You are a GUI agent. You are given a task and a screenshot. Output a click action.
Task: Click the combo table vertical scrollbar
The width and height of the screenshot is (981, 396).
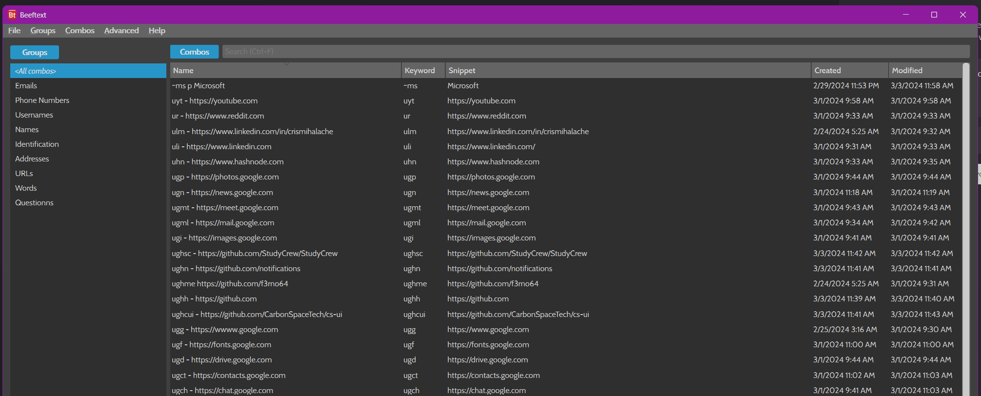966,229
